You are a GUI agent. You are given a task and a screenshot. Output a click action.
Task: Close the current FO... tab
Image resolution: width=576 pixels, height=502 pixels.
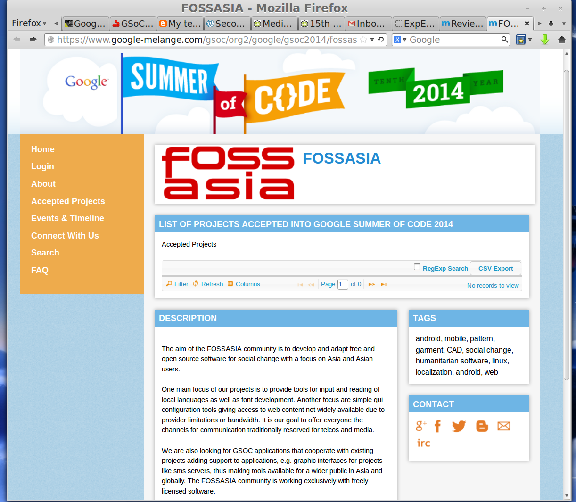pyautogui.click(x=527, y=24)
